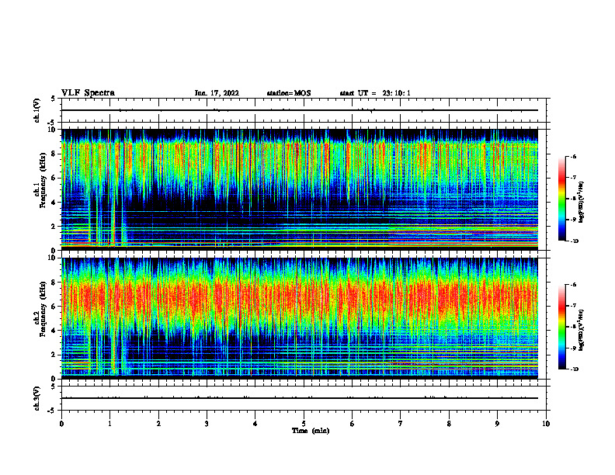Screen dimensions: 615x475
Task: Click the "-8" label on ch.1 color bar
Action: [573, 199]
